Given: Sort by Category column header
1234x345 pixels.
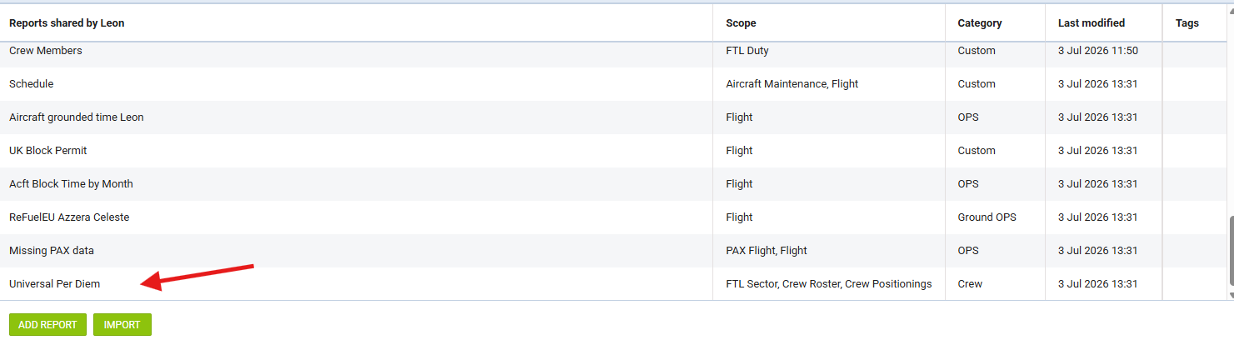Looking at the screenshot, I should coord(980,23).
